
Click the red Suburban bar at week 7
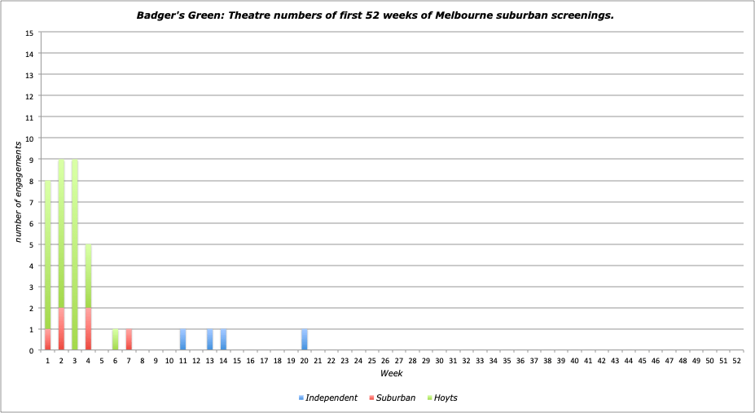[129, 340]
